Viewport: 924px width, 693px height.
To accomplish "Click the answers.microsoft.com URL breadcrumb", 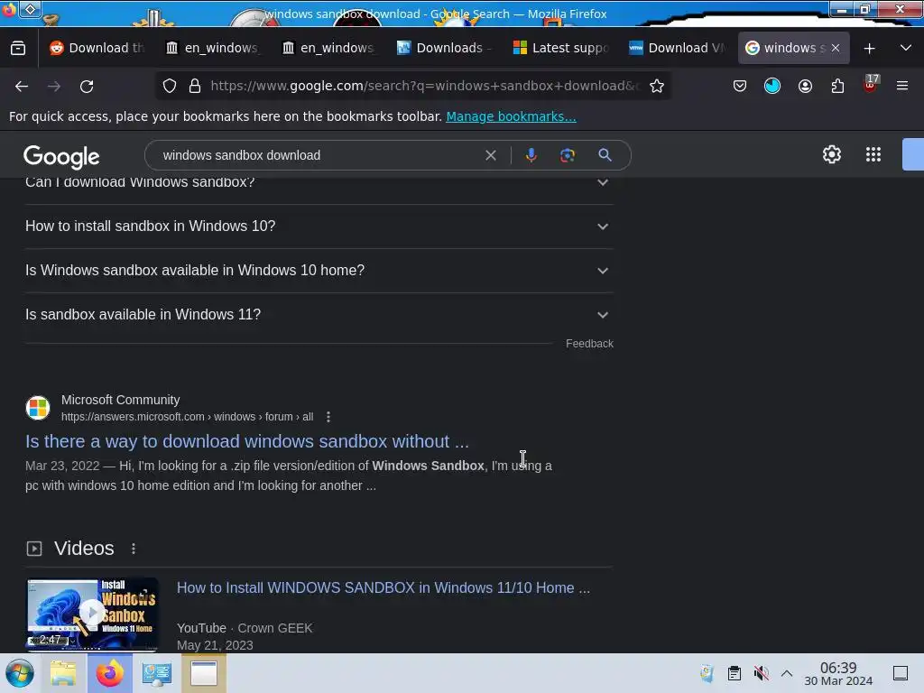I will 187,417.
